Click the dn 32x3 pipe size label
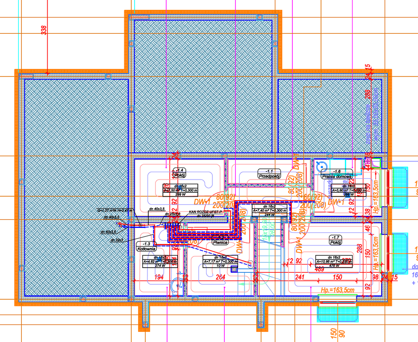418x342 pixels. tap(117, 240)
